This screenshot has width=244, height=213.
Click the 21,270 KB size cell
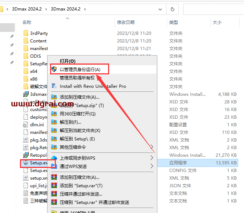tap(226, 155)
